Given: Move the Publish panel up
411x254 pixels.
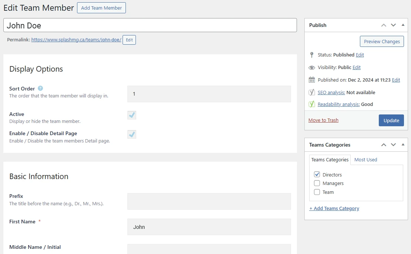Looking at the screenshot, I should 384,25.
